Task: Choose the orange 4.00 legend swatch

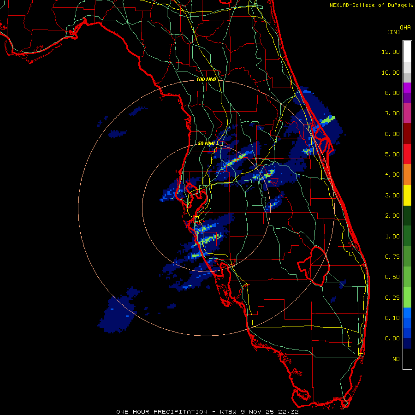Action: pyautogui.click(x=407, y=175)
